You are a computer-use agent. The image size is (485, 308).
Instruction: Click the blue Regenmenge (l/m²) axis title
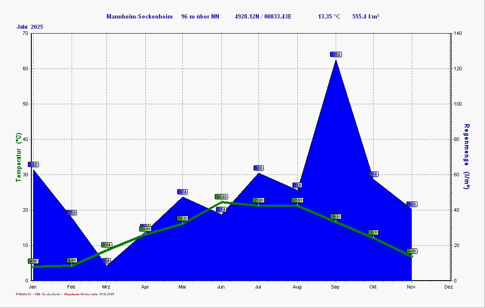pyautogui.click(x=466, y=157)
